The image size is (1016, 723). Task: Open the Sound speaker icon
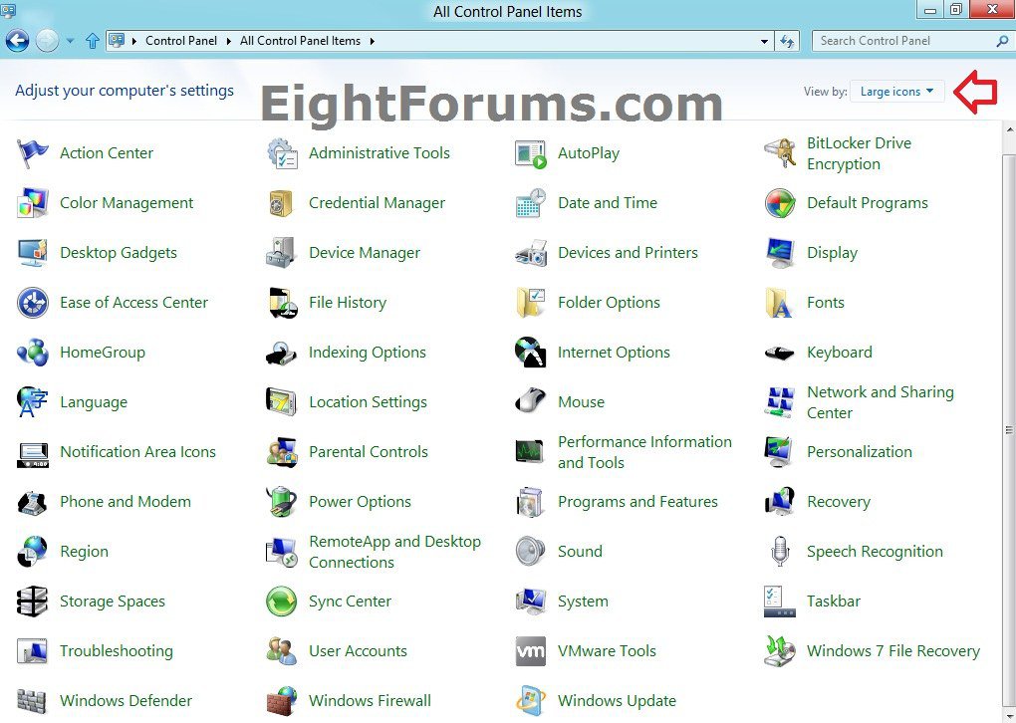[531, 552]
